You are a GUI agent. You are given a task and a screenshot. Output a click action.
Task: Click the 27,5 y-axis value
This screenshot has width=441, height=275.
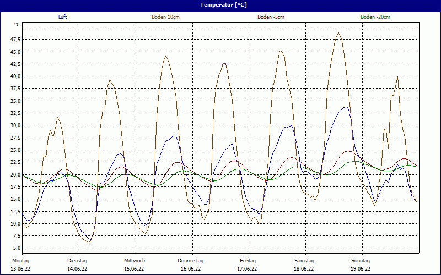point(15,137)
